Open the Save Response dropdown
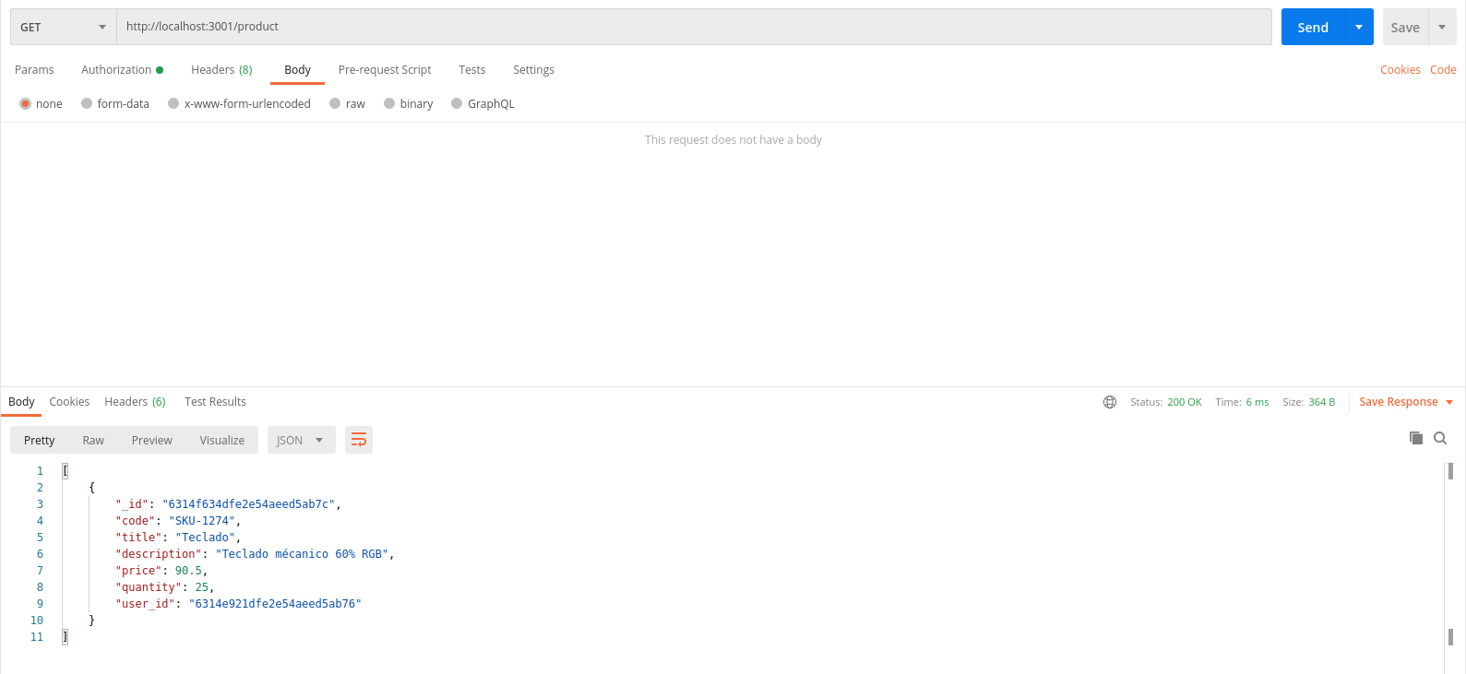This screenshot has width=1466, height=674. [x=1405, y=402]
